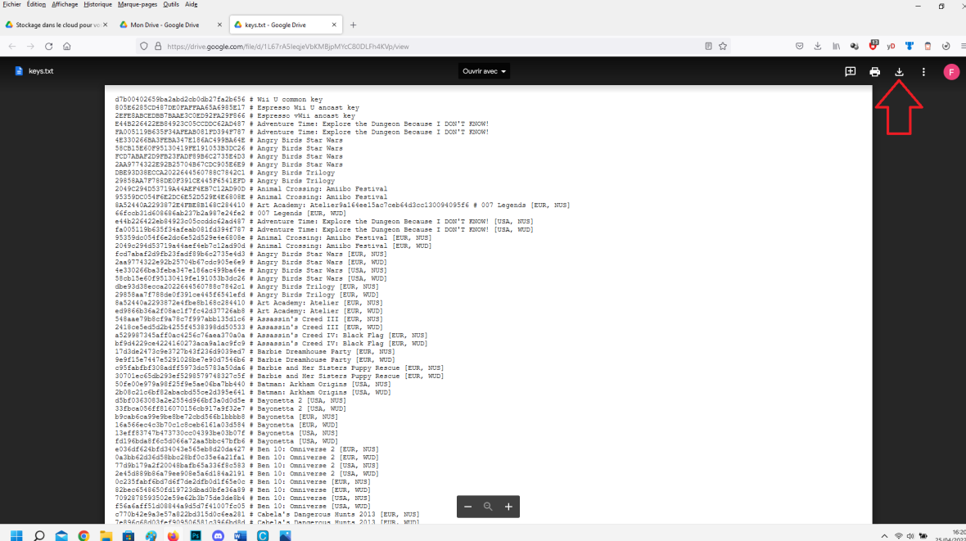Image resolution: width=966 pixels, height=541 pixels.
Task: Bookmark this page with the star icon
Action: 723,47
